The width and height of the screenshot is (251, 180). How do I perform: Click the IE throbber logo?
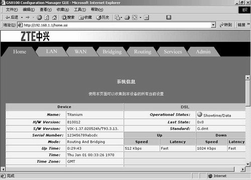click(244, 10)
